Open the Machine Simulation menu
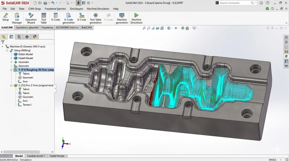 pyautogui.click(x=98, y=9)
